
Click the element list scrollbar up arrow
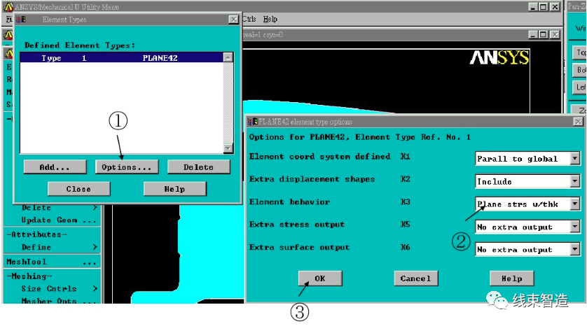[228, 57]
